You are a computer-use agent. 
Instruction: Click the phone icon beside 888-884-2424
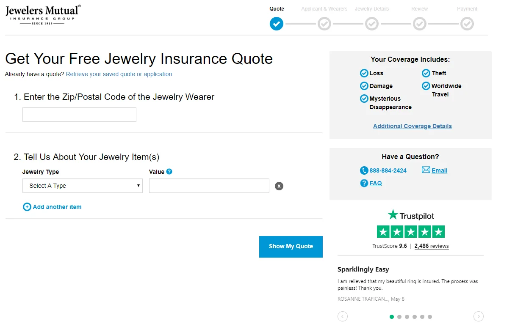pyautogui.click(x=364, y=170)
